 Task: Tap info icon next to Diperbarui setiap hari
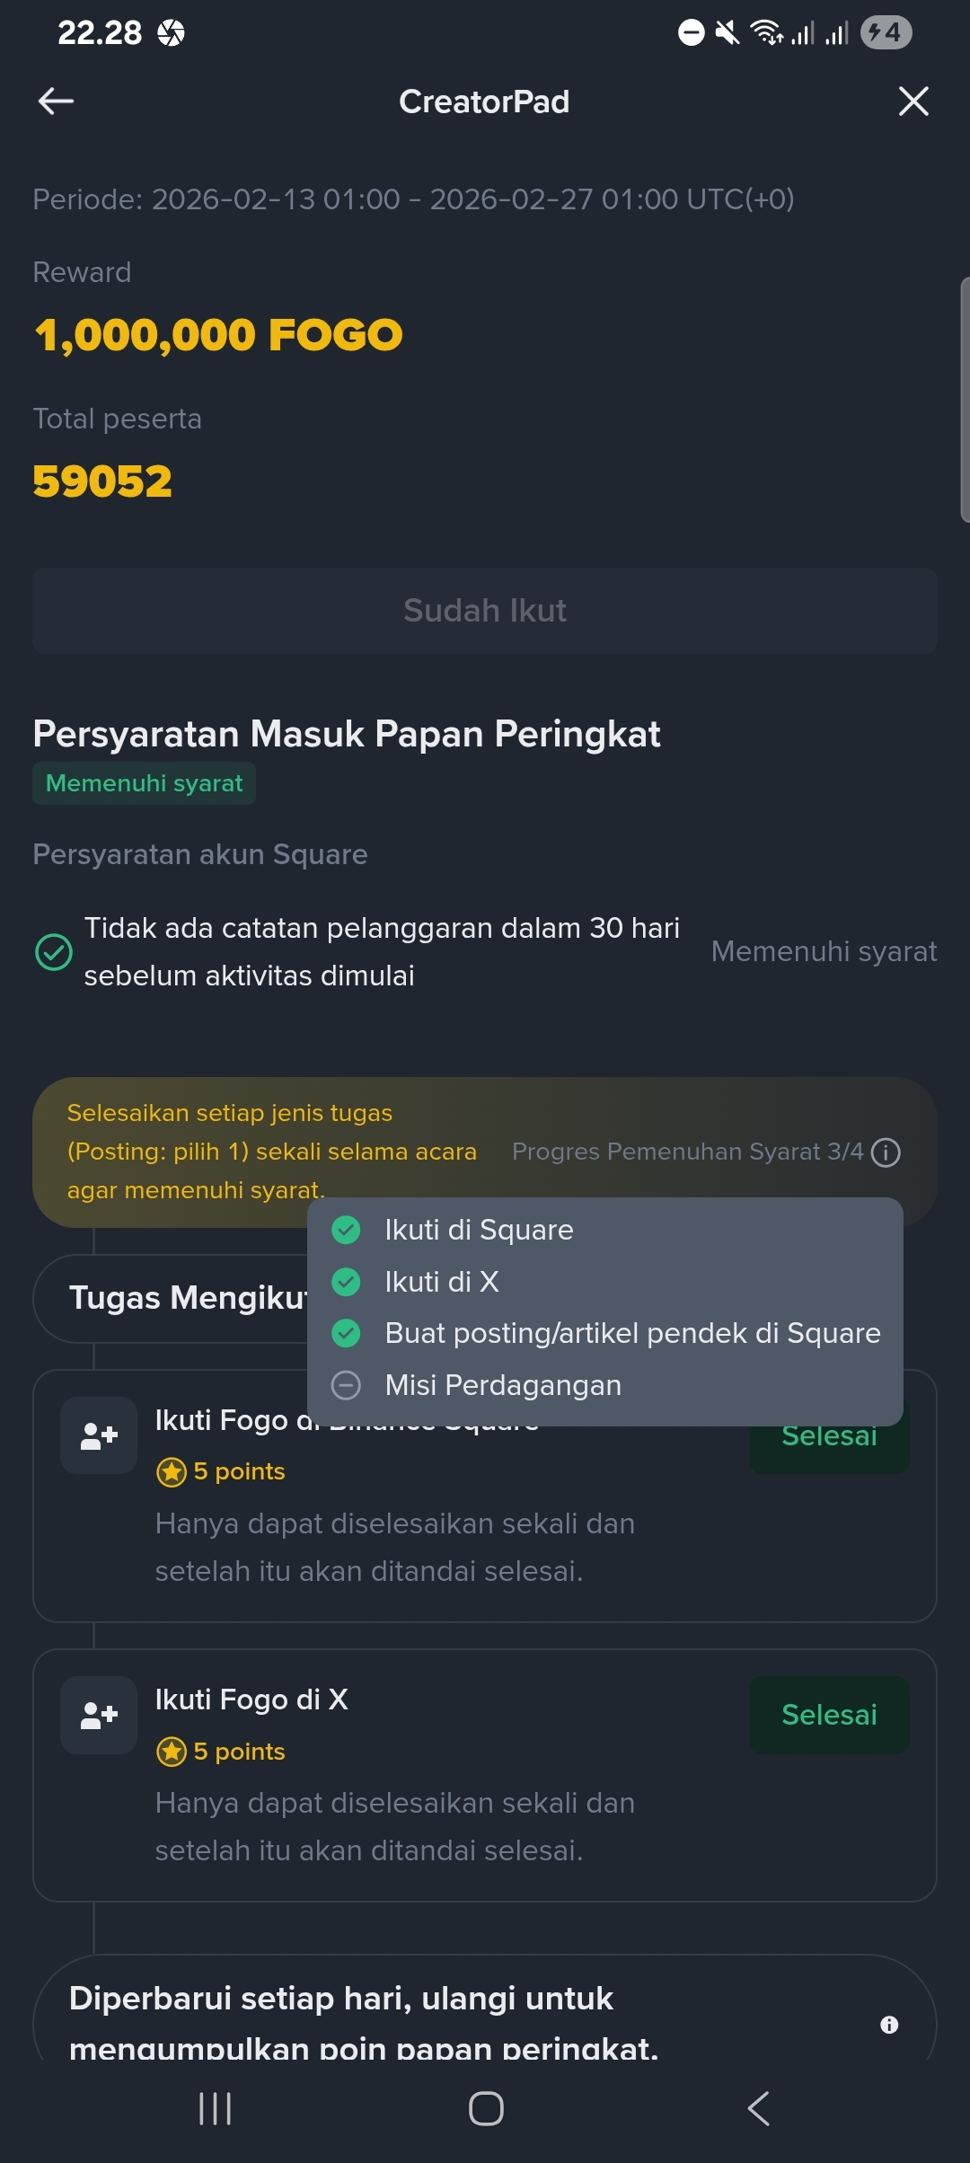point(889,2025)
